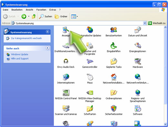Open the Forward button history dropdown arrow
This screenshot has height=127, width=168.
pos(29,16)
